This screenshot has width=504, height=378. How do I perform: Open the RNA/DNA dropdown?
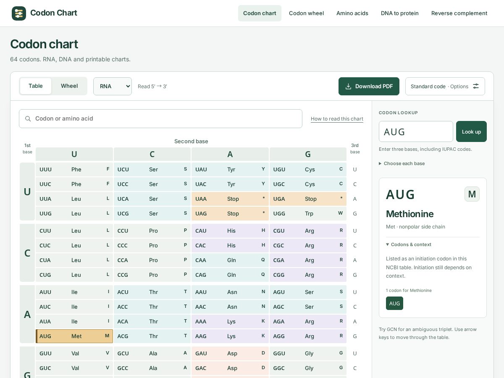click(x=113, y=86)
